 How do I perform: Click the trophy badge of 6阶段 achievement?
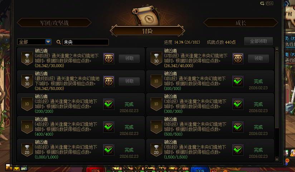(x=27, y=150)
